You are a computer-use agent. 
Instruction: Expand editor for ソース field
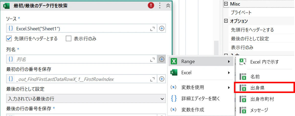(x=152, y=29)
